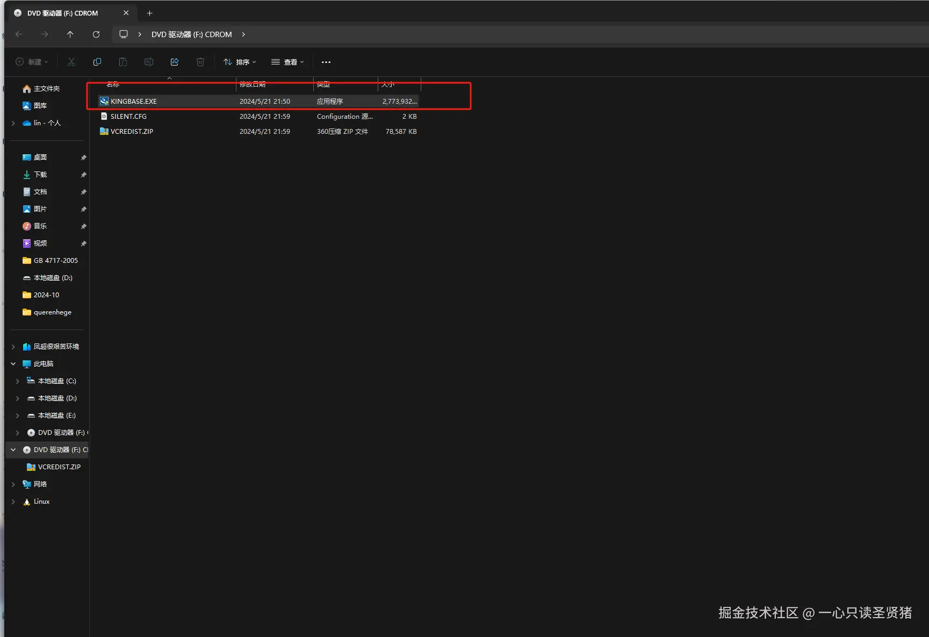
Task: Expand the 凤超很艰苦环境 tree node
Action: tap(13, 347)
